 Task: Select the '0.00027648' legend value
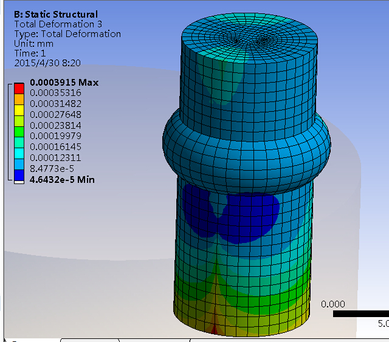pyautogui.click(x=55, y=115)
